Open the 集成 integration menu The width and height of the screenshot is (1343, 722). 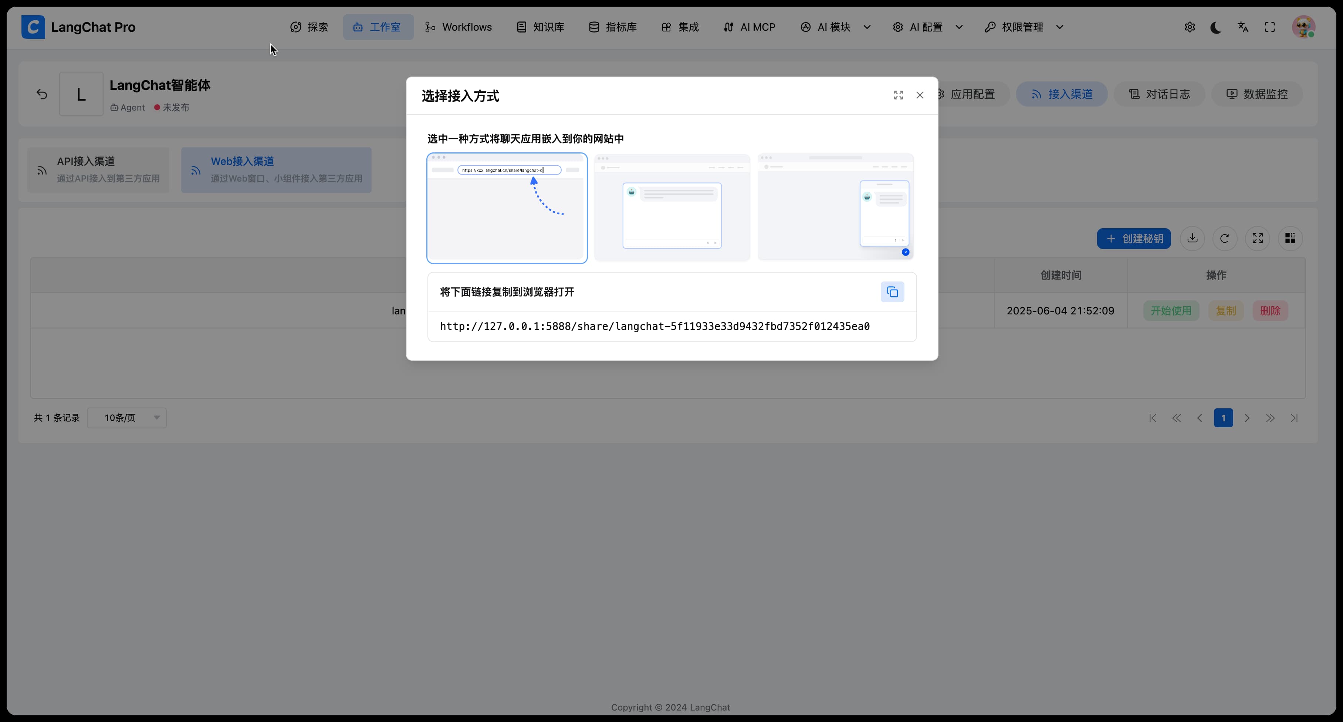click(x=680, y=27)
